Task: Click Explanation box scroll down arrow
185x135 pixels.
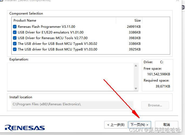Action: pos(136,89)
